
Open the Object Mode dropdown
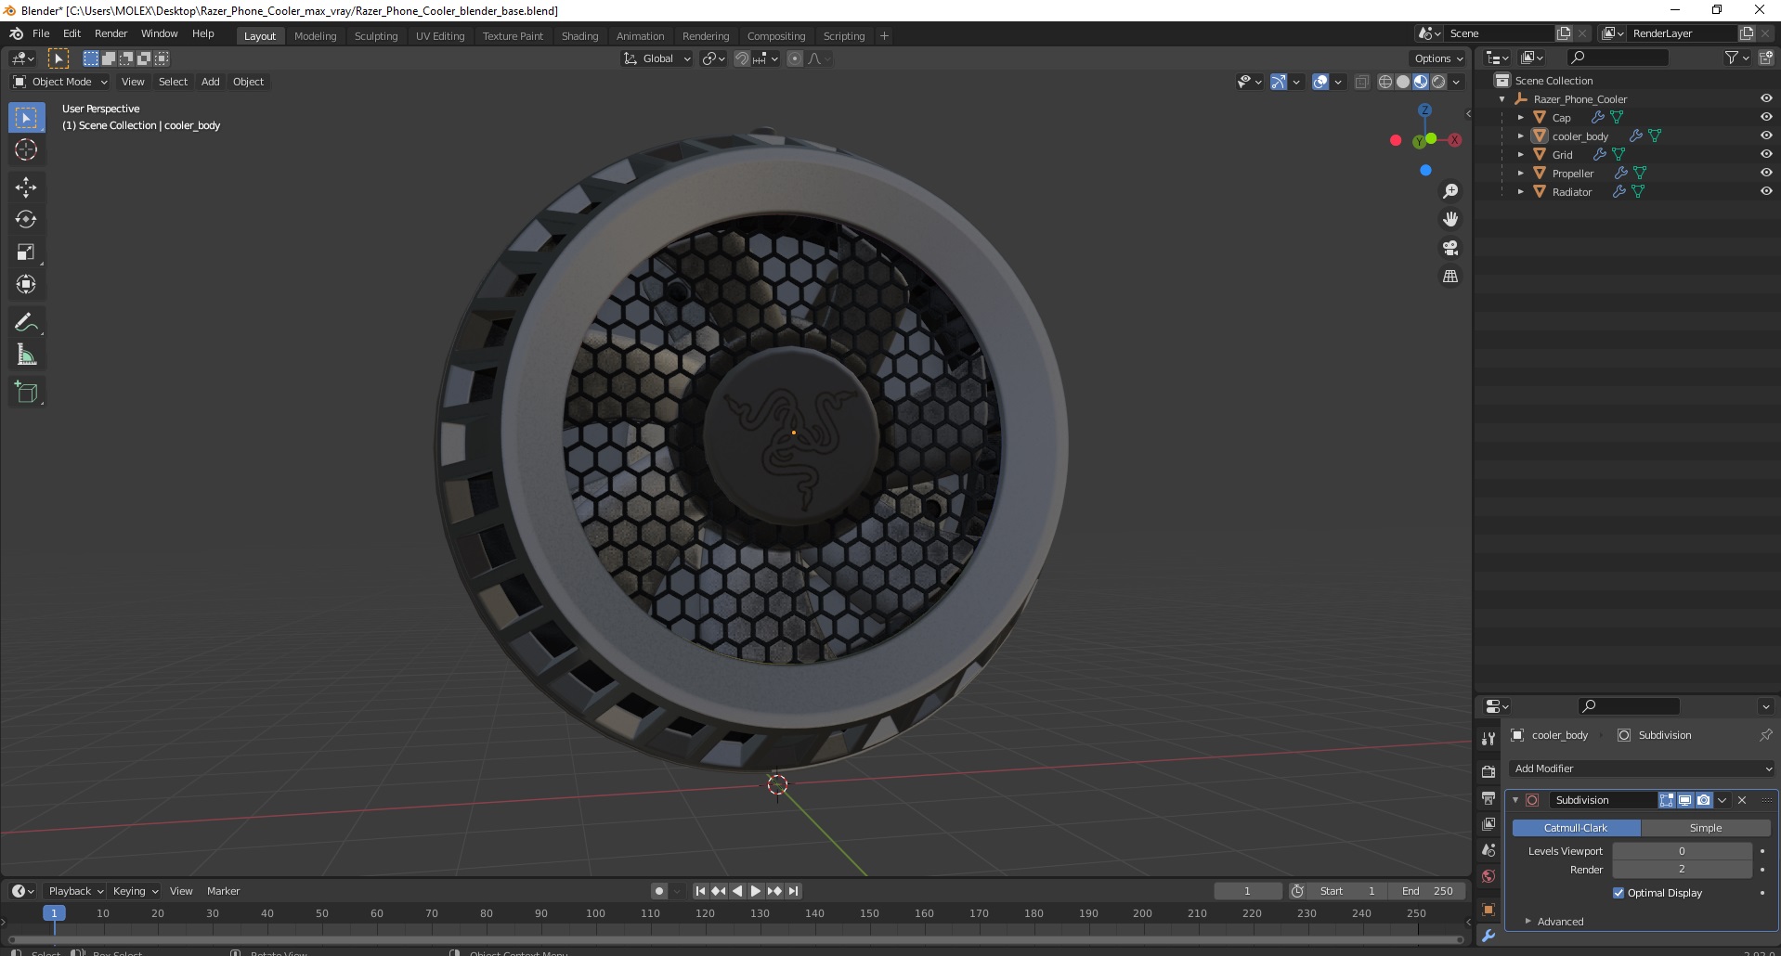60,82
